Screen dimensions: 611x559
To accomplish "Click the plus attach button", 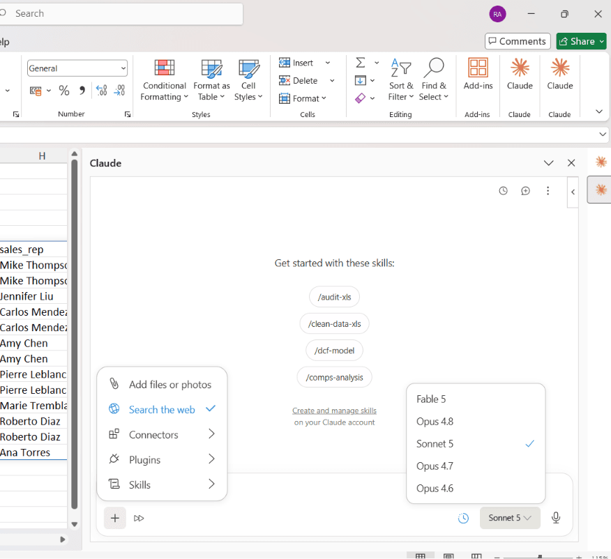I will 115,518.
